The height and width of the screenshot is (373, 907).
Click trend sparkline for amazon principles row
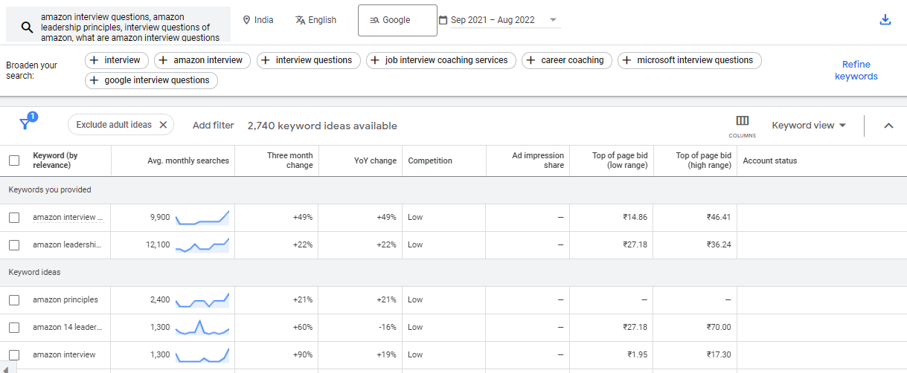point(202,300)
